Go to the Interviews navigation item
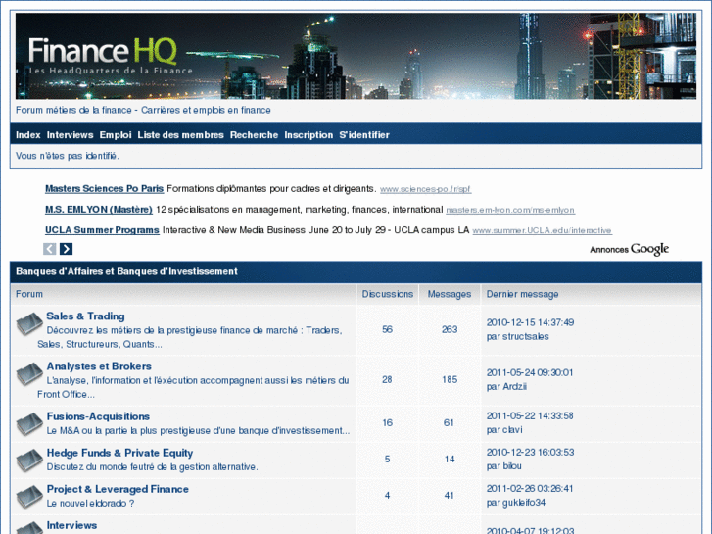 click(x=70, y=135)
